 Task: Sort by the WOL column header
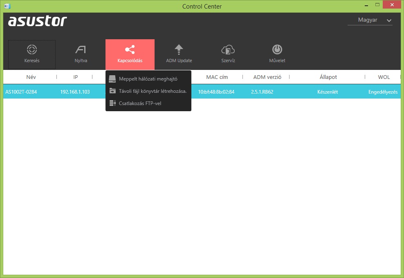coord(384,77)
